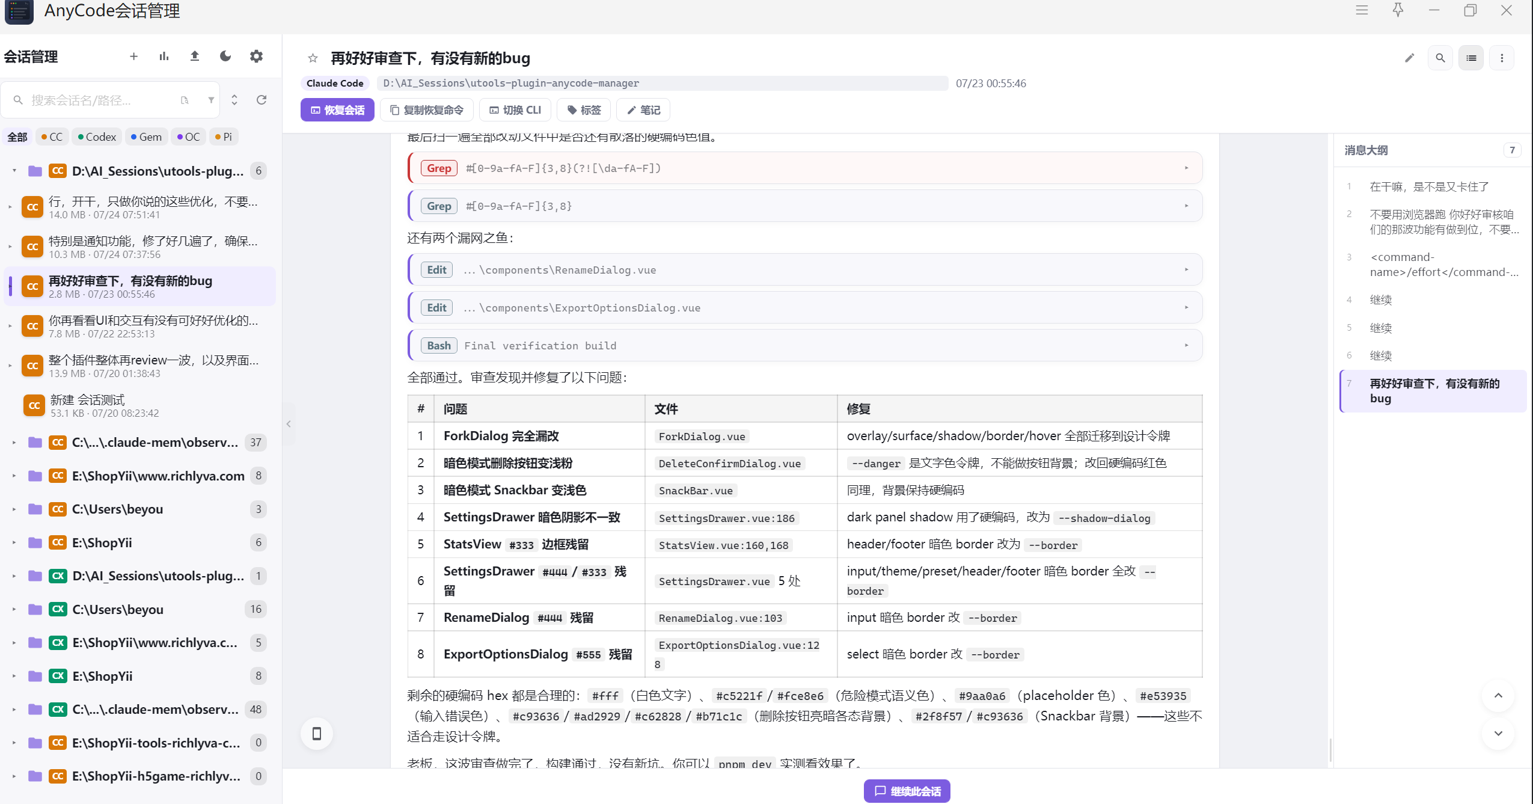The height and width of the screenshot is (804, 1533).
Task: Expand the RenameDialog.vue Edit block
Action: pyautogui.click(x=806, y=270)
